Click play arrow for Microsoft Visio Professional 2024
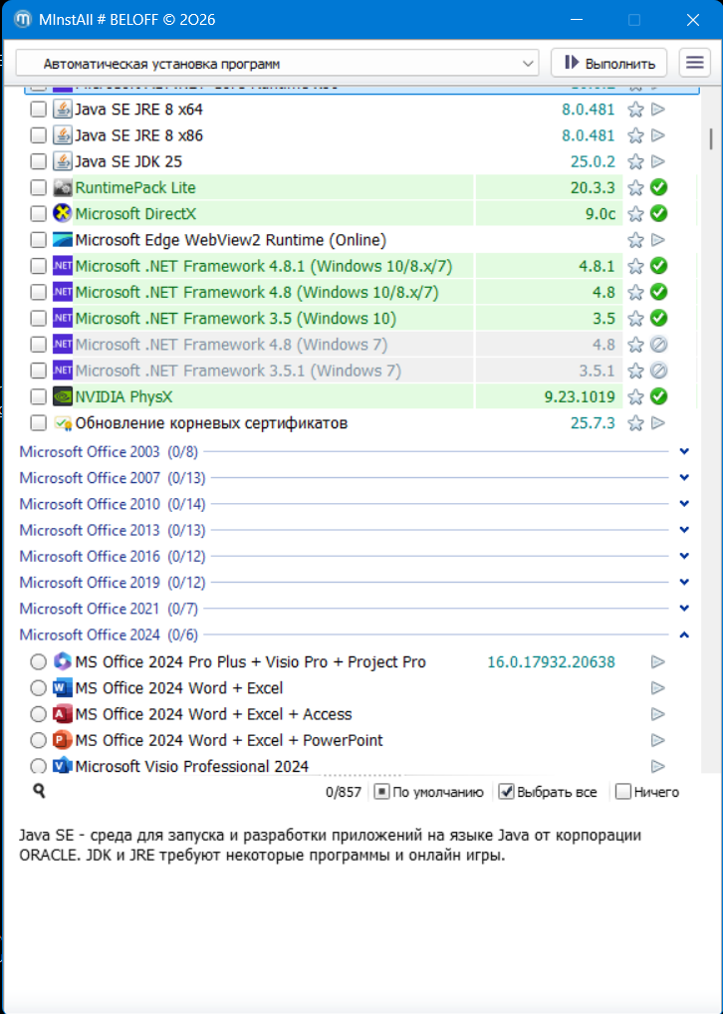The width and height of the screenshot is (723, 1014). tap(658, 766)
